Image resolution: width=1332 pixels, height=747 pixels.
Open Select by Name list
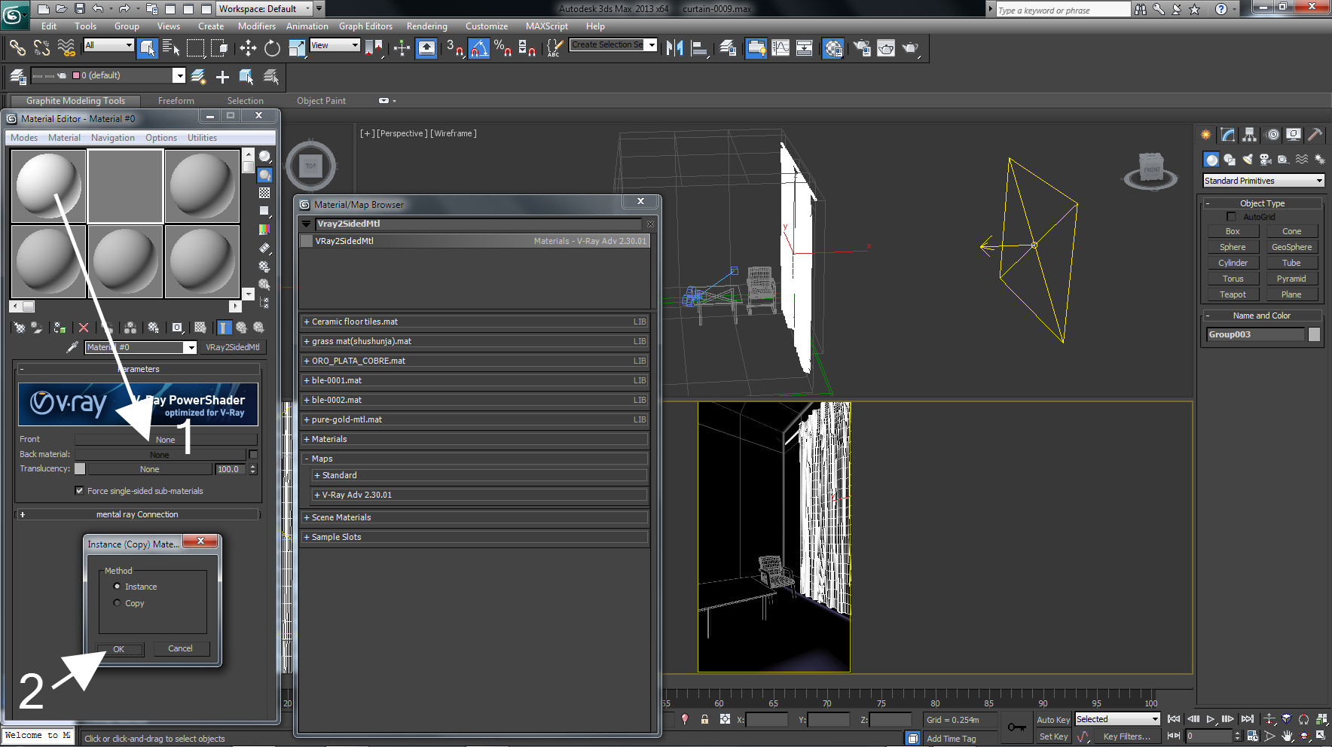[x=171, y=48]
